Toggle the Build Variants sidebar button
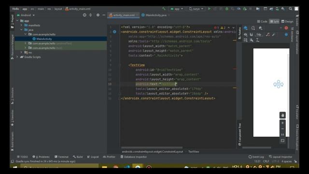Screen dimensions: 309x174 point(12,141)
